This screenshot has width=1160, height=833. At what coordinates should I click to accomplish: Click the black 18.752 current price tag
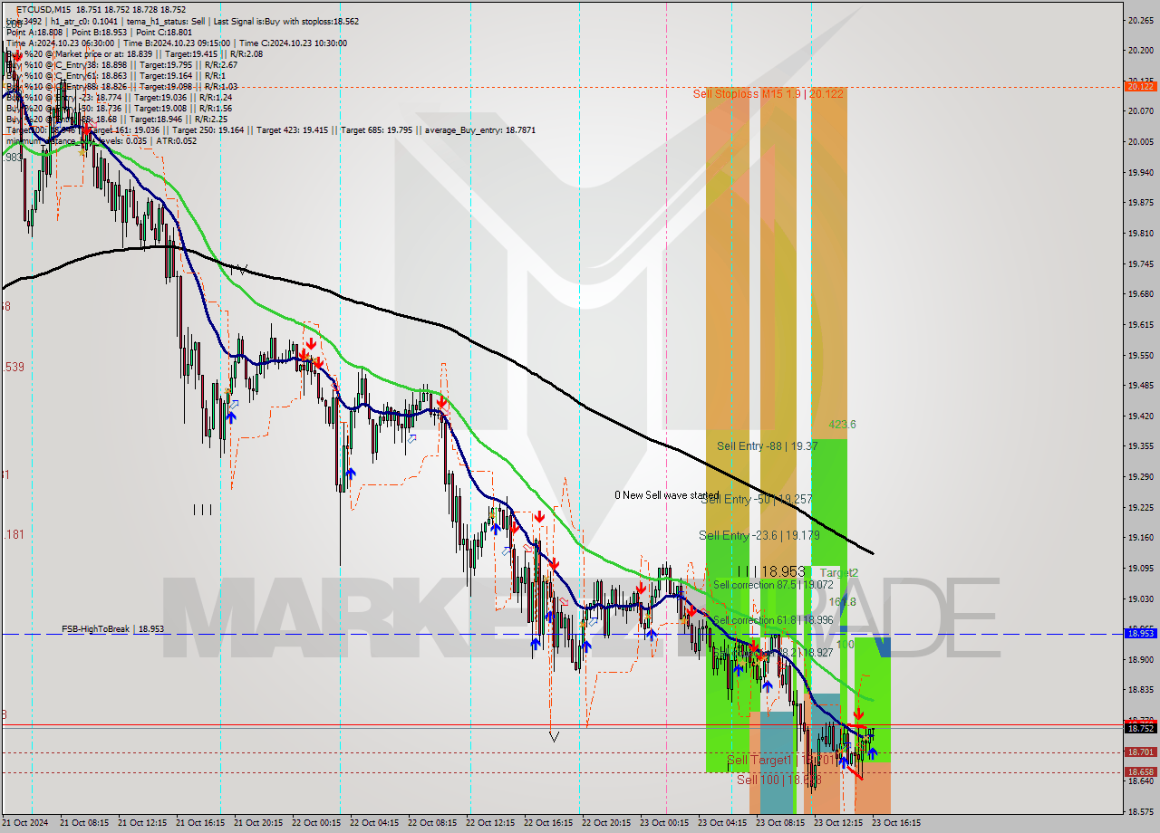coord(1140,728)
